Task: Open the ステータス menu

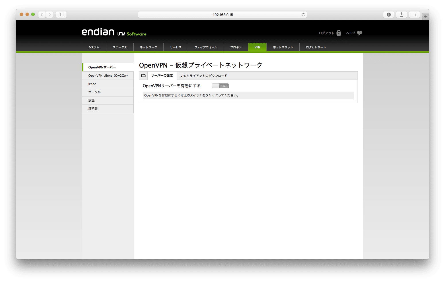Action: 120,47
